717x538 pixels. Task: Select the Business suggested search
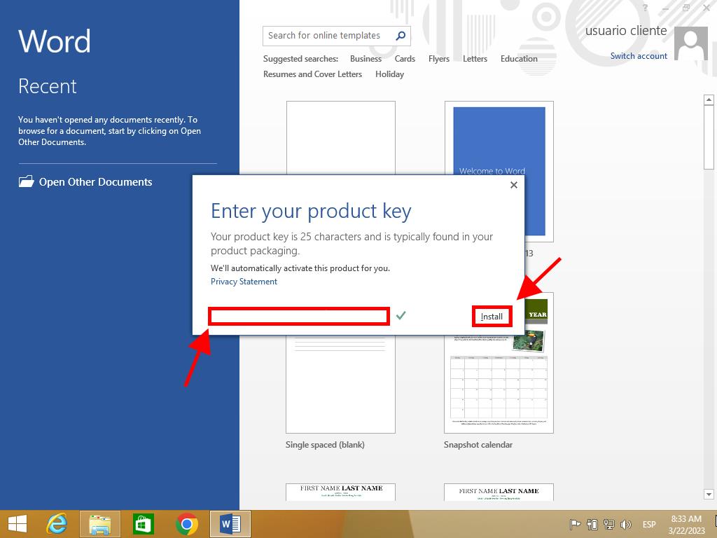click(366, 59)
